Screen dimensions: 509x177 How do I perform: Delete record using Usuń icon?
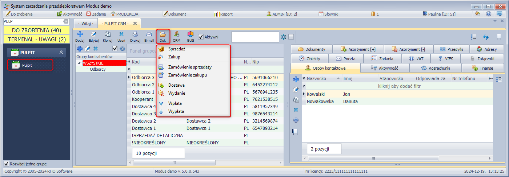click(121, 37)
